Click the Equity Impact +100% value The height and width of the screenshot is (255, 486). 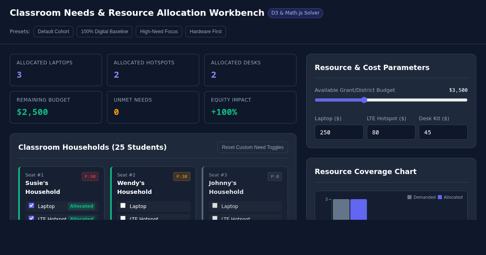tap(224, 112)
